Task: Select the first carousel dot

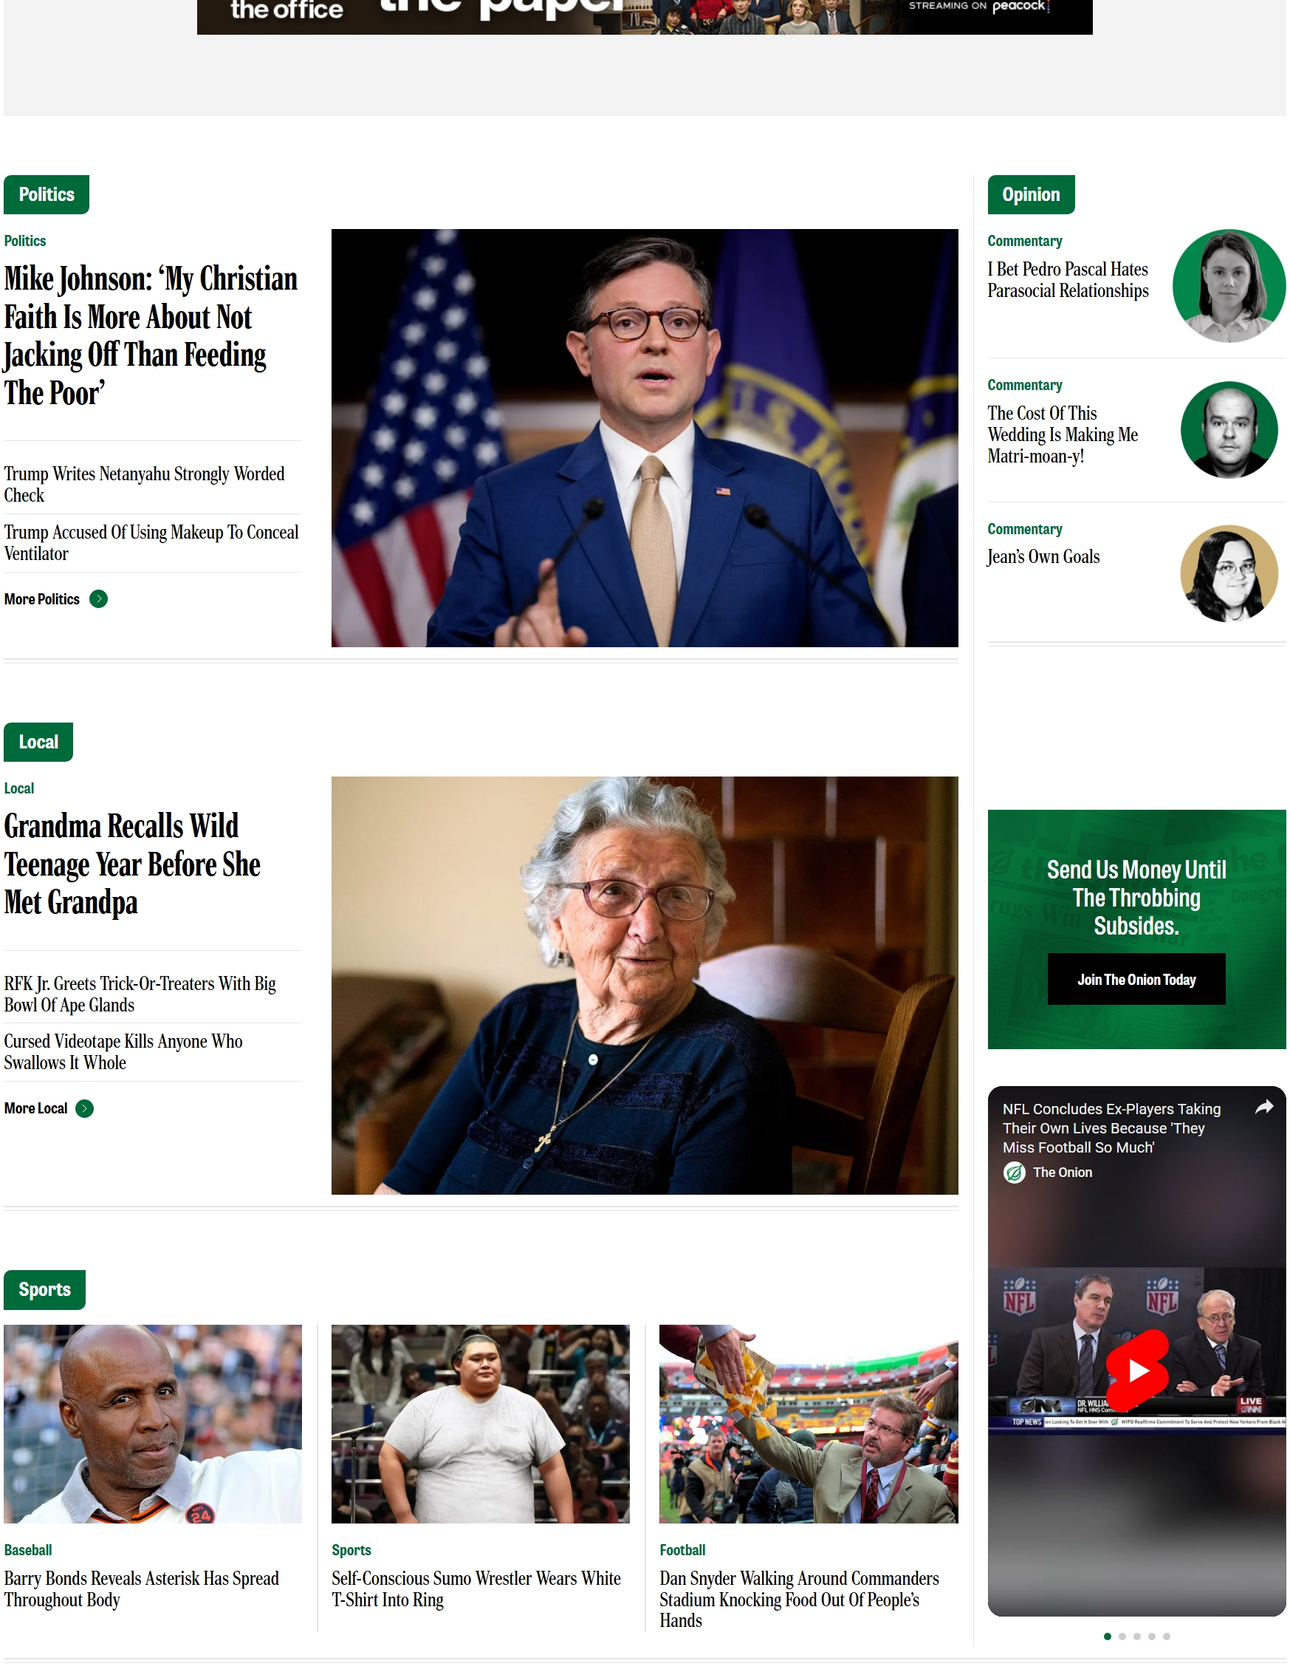Action: point(1107,1636)
